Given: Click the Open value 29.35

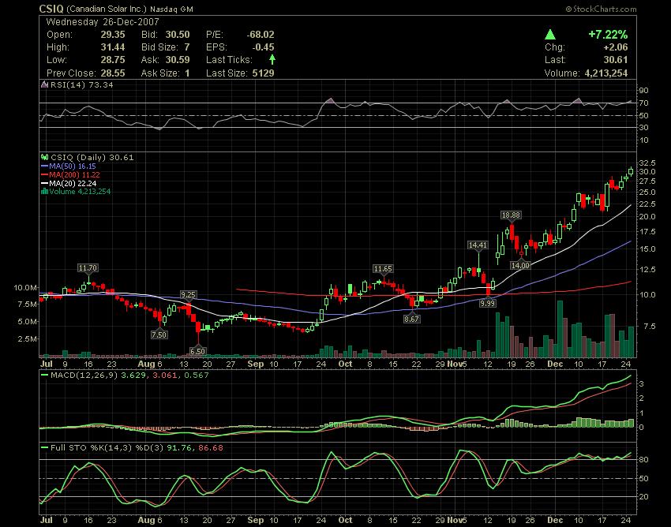Looking at the screenshot, I should click(113, 35).
